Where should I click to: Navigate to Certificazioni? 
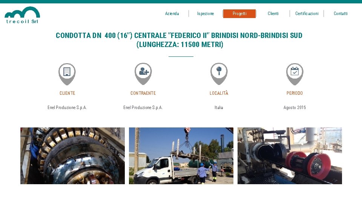pyautogui.click(x=307, y=14)
